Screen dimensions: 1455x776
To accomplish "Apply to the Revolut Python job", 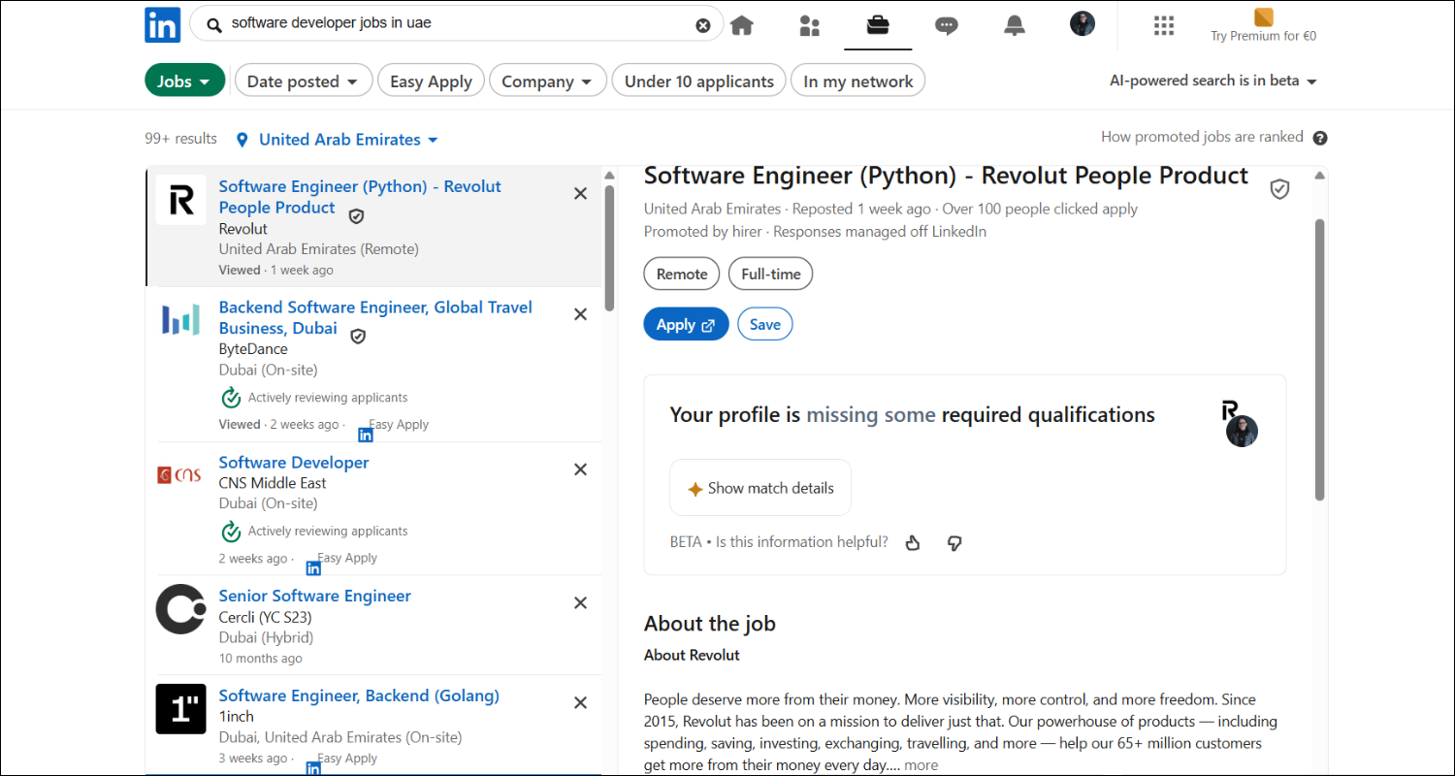I will [x=686, y=323].
